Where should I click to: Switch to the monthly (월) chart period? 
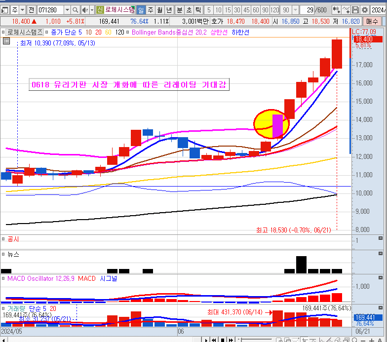coord(159,10)
